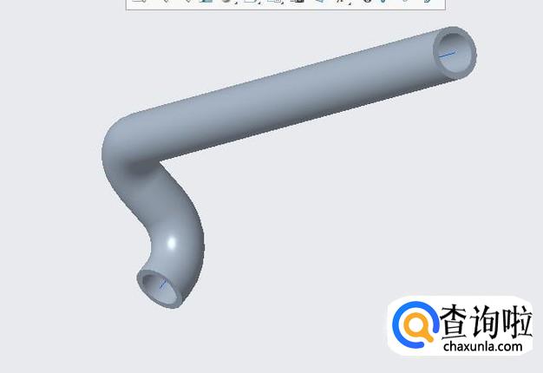Pick the upper open end of the pipe
This screenshot has height=373, width=543.
(455, 52)
